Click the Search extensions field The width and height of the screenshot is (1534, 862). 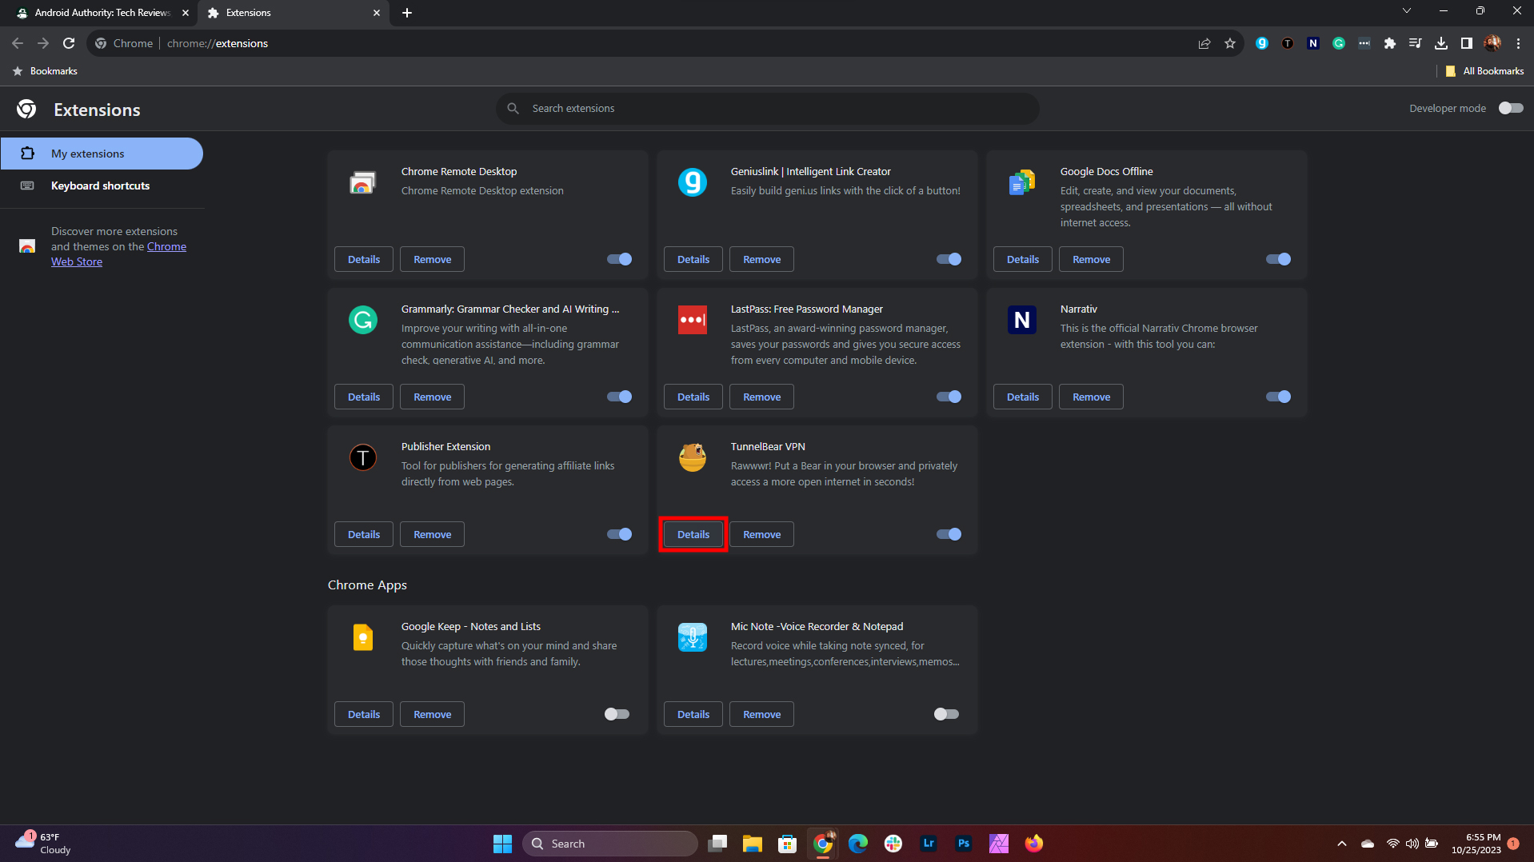[768, 108]
